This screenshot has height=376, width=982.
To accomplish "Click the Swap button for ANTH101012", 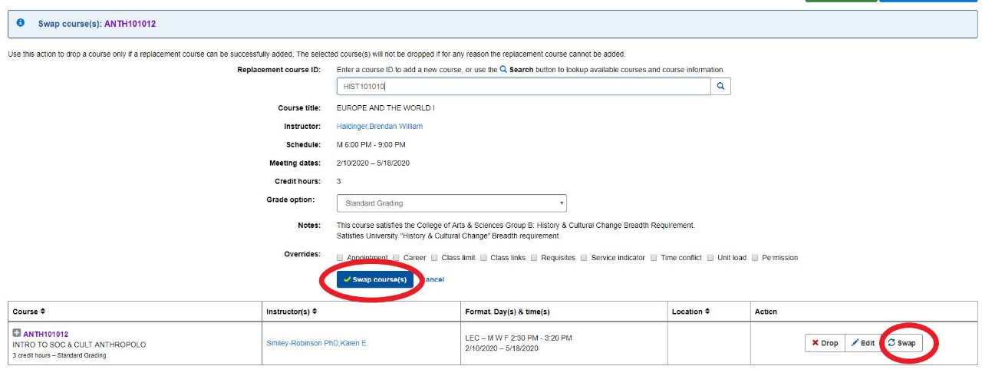I will pyautogui.click(x=901, y=343).
